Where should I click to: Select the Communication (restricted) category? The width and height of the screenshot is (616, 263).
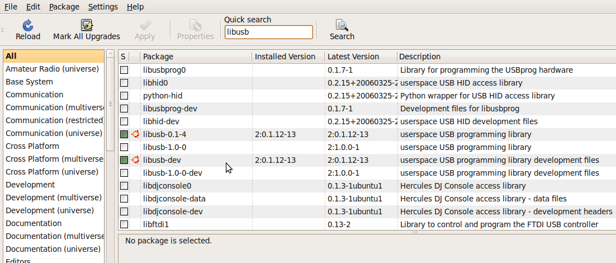coord(54,120)
